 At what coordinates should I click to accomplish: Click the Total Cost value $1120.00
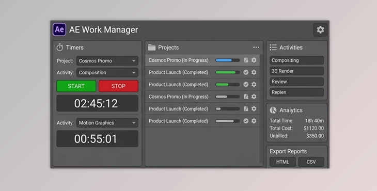click(313, 129)
